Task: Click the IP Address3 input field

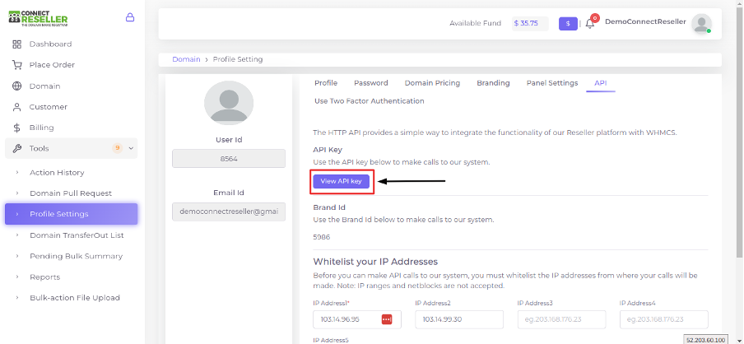Action: (561, 319)
